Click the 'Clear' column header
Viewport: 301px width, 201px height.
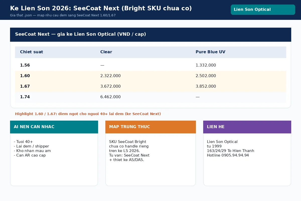click(x=106, y=52)
